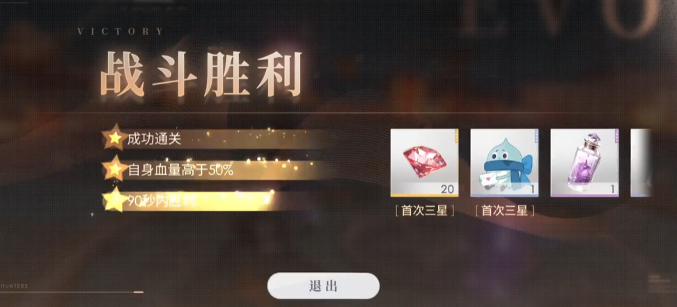Click the 成功通关 objective bar
Image resolution: width=677 pixels, height=307 pixels.
[x=215, y=139]
